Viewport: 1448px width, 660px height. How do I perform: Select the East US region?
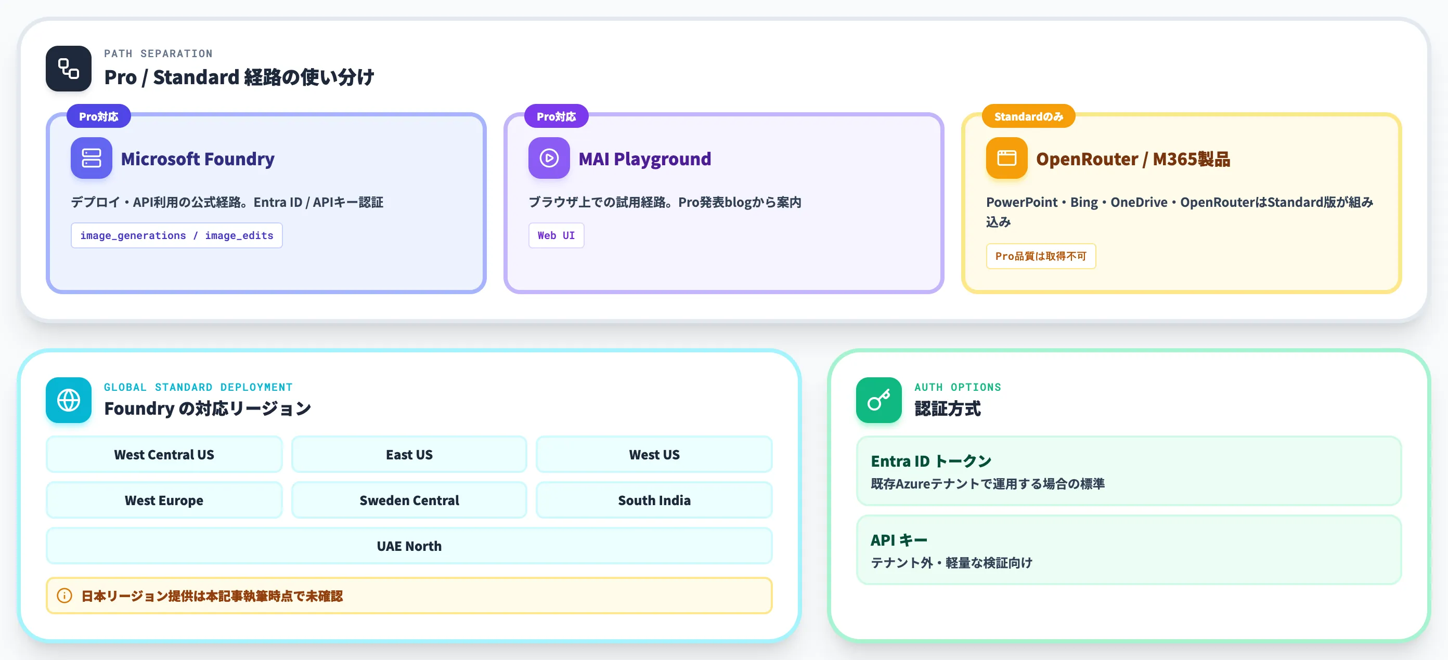409,454
